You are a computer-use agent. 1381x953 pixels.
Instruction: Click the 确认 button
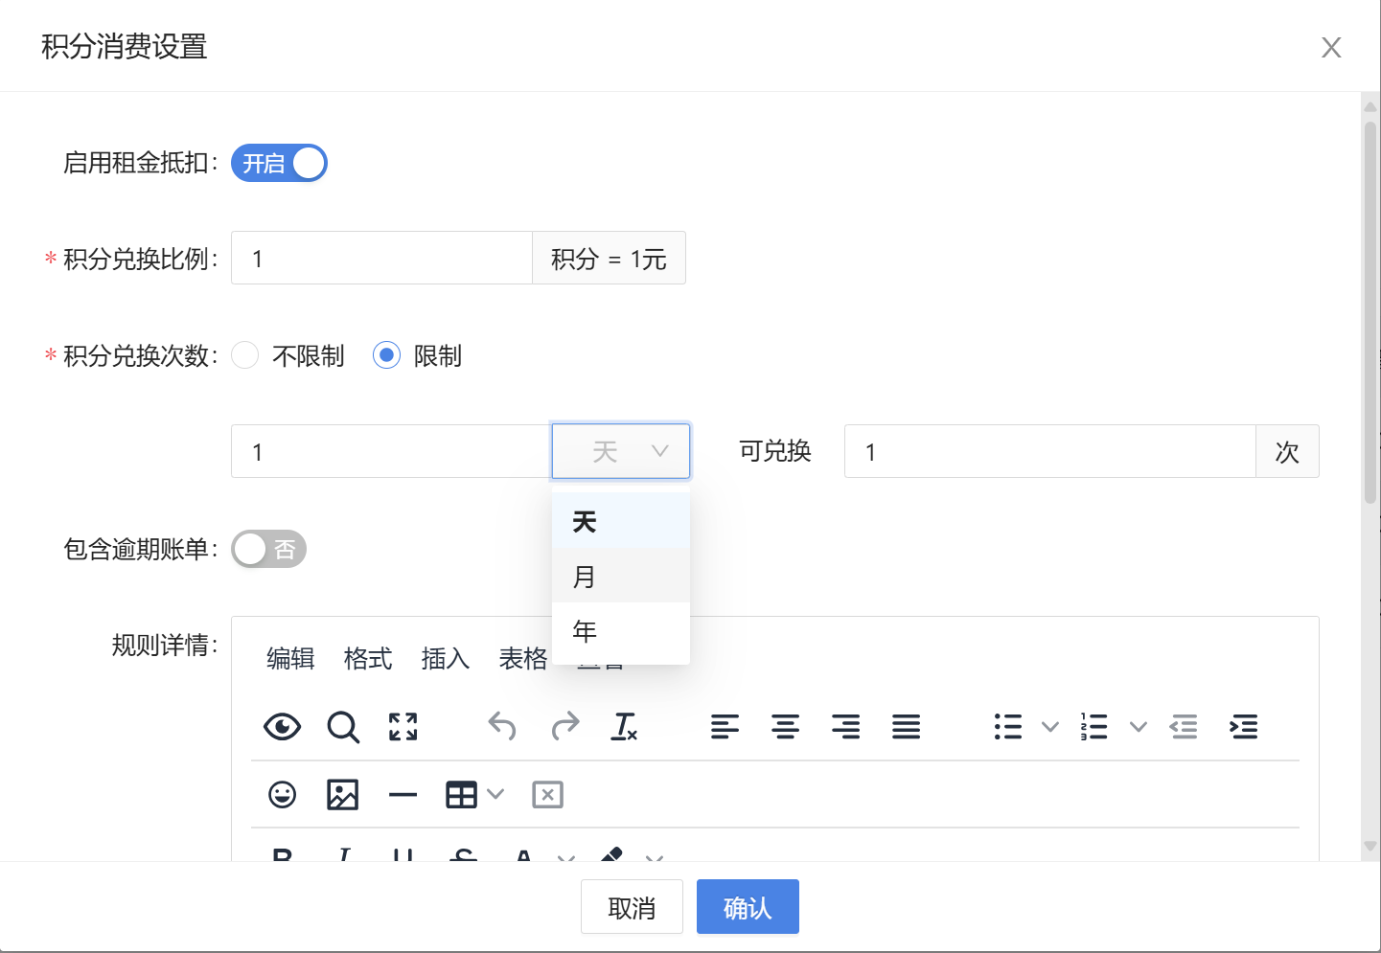click(748, 907)
